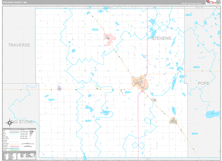
Task: Select ZIP code label 56267
Action: point(128,92)
